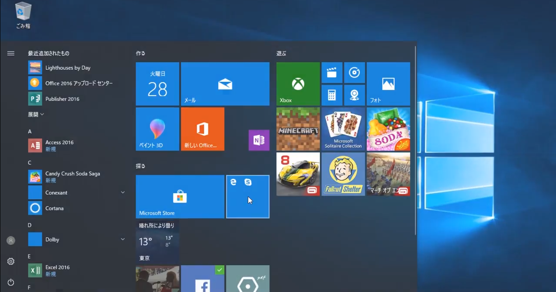Open the Drawboard PDF hexagon tile
The height and width of the screenshot is (292, 556).
click(x=248, y=279)
